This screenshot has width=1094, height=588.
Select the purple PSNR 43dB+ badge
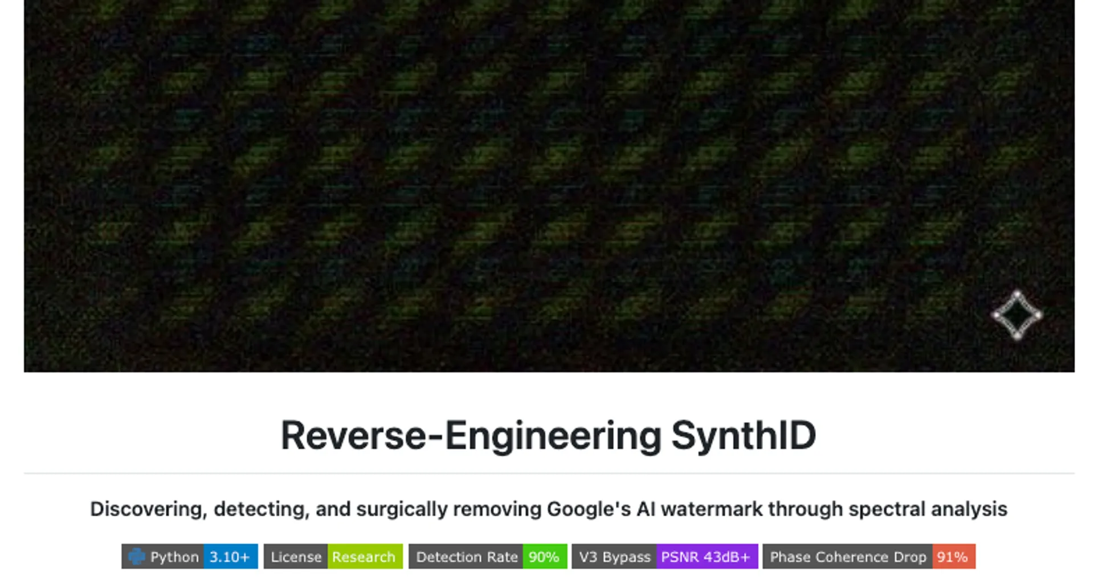[706, 557]
